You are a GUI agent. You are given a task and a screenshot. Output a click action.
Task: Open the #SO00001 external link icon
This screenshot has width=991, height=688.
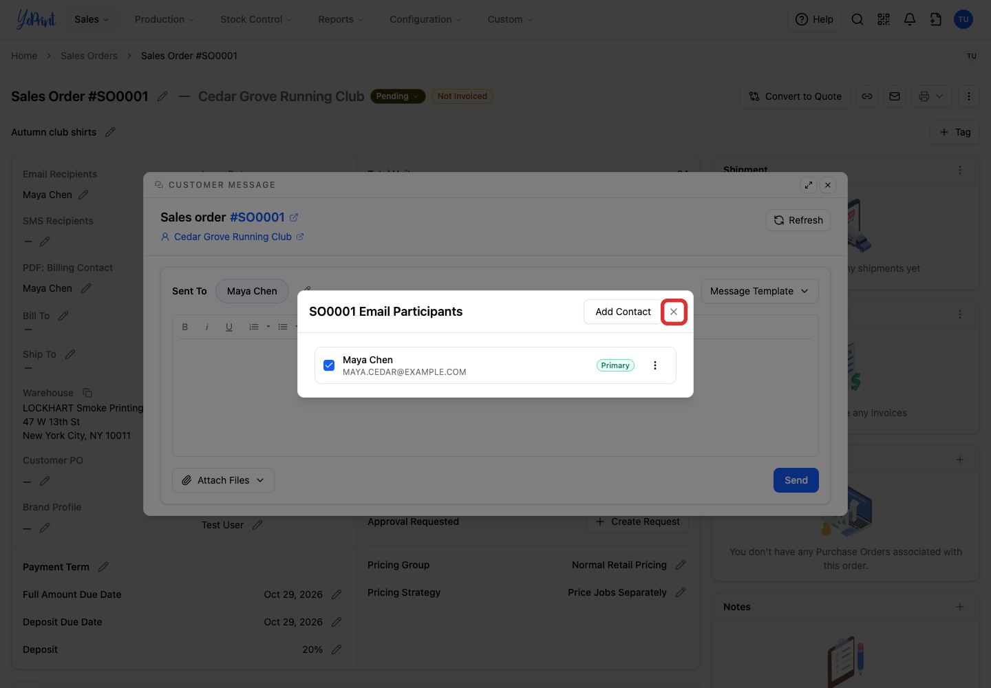coord(294,217)
